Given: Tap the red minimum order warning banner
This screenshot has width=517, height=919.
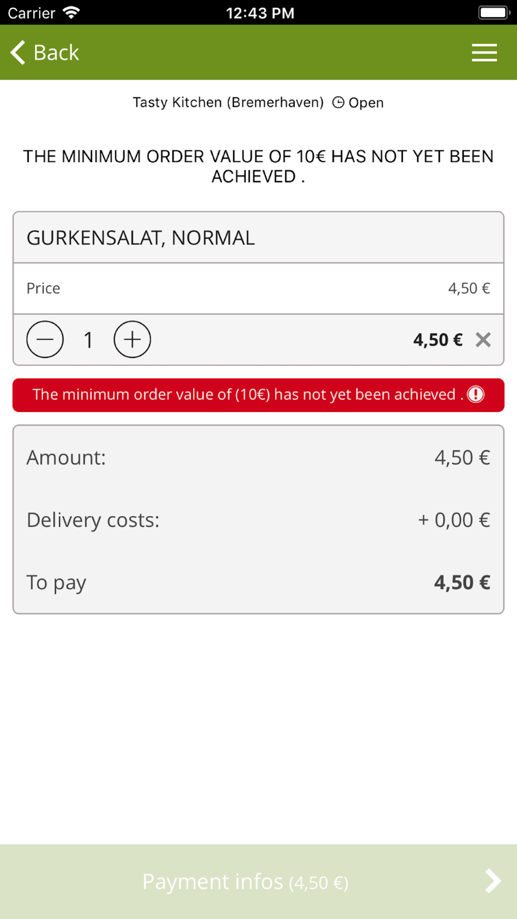Looking at the screenshot, I should pos(258,395).
